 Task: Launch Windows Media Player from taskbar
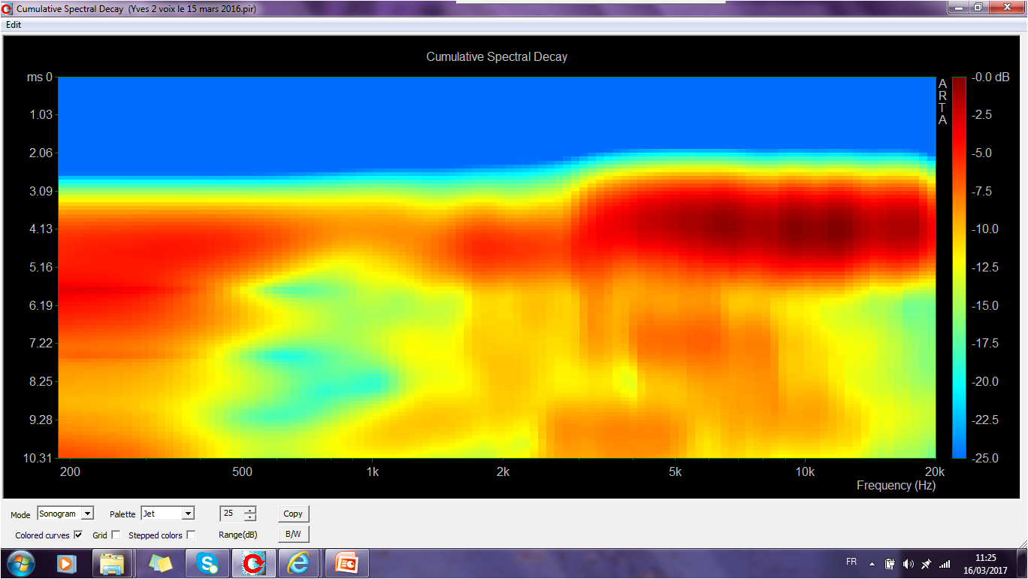[x=66, y=563]
